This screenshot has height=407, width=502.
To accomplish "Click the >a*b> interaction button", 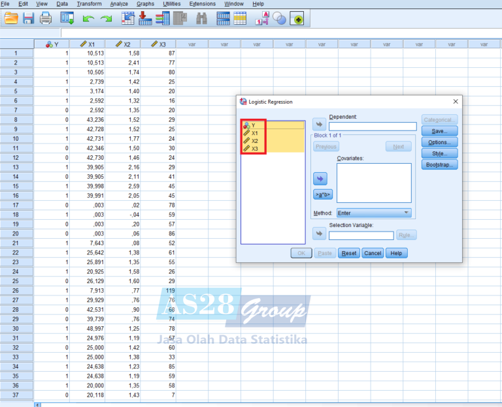I will coord(322,194).
